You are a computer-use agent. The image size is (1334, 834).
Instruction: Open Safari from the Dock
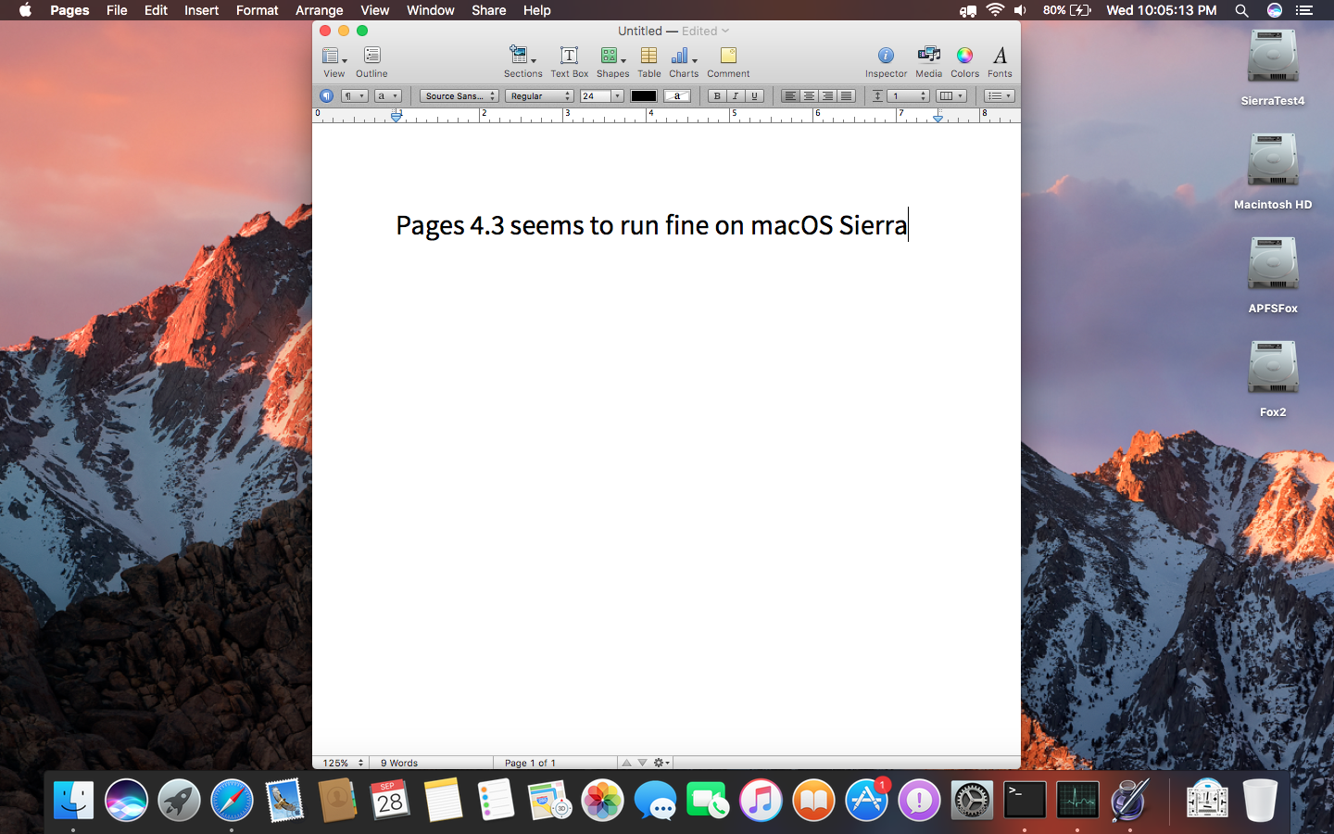[232, 800]
